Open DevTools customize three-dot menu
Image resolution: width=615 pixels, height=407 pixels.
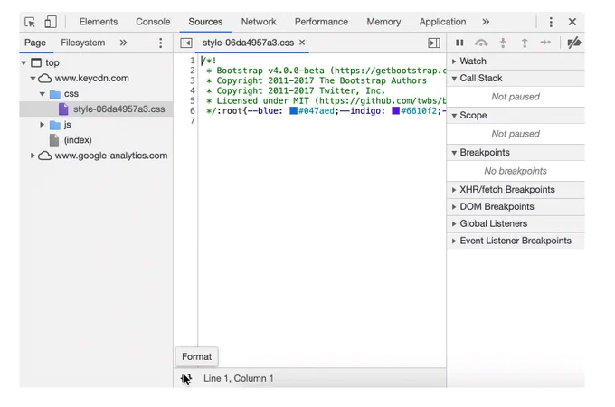pos(551,22)
